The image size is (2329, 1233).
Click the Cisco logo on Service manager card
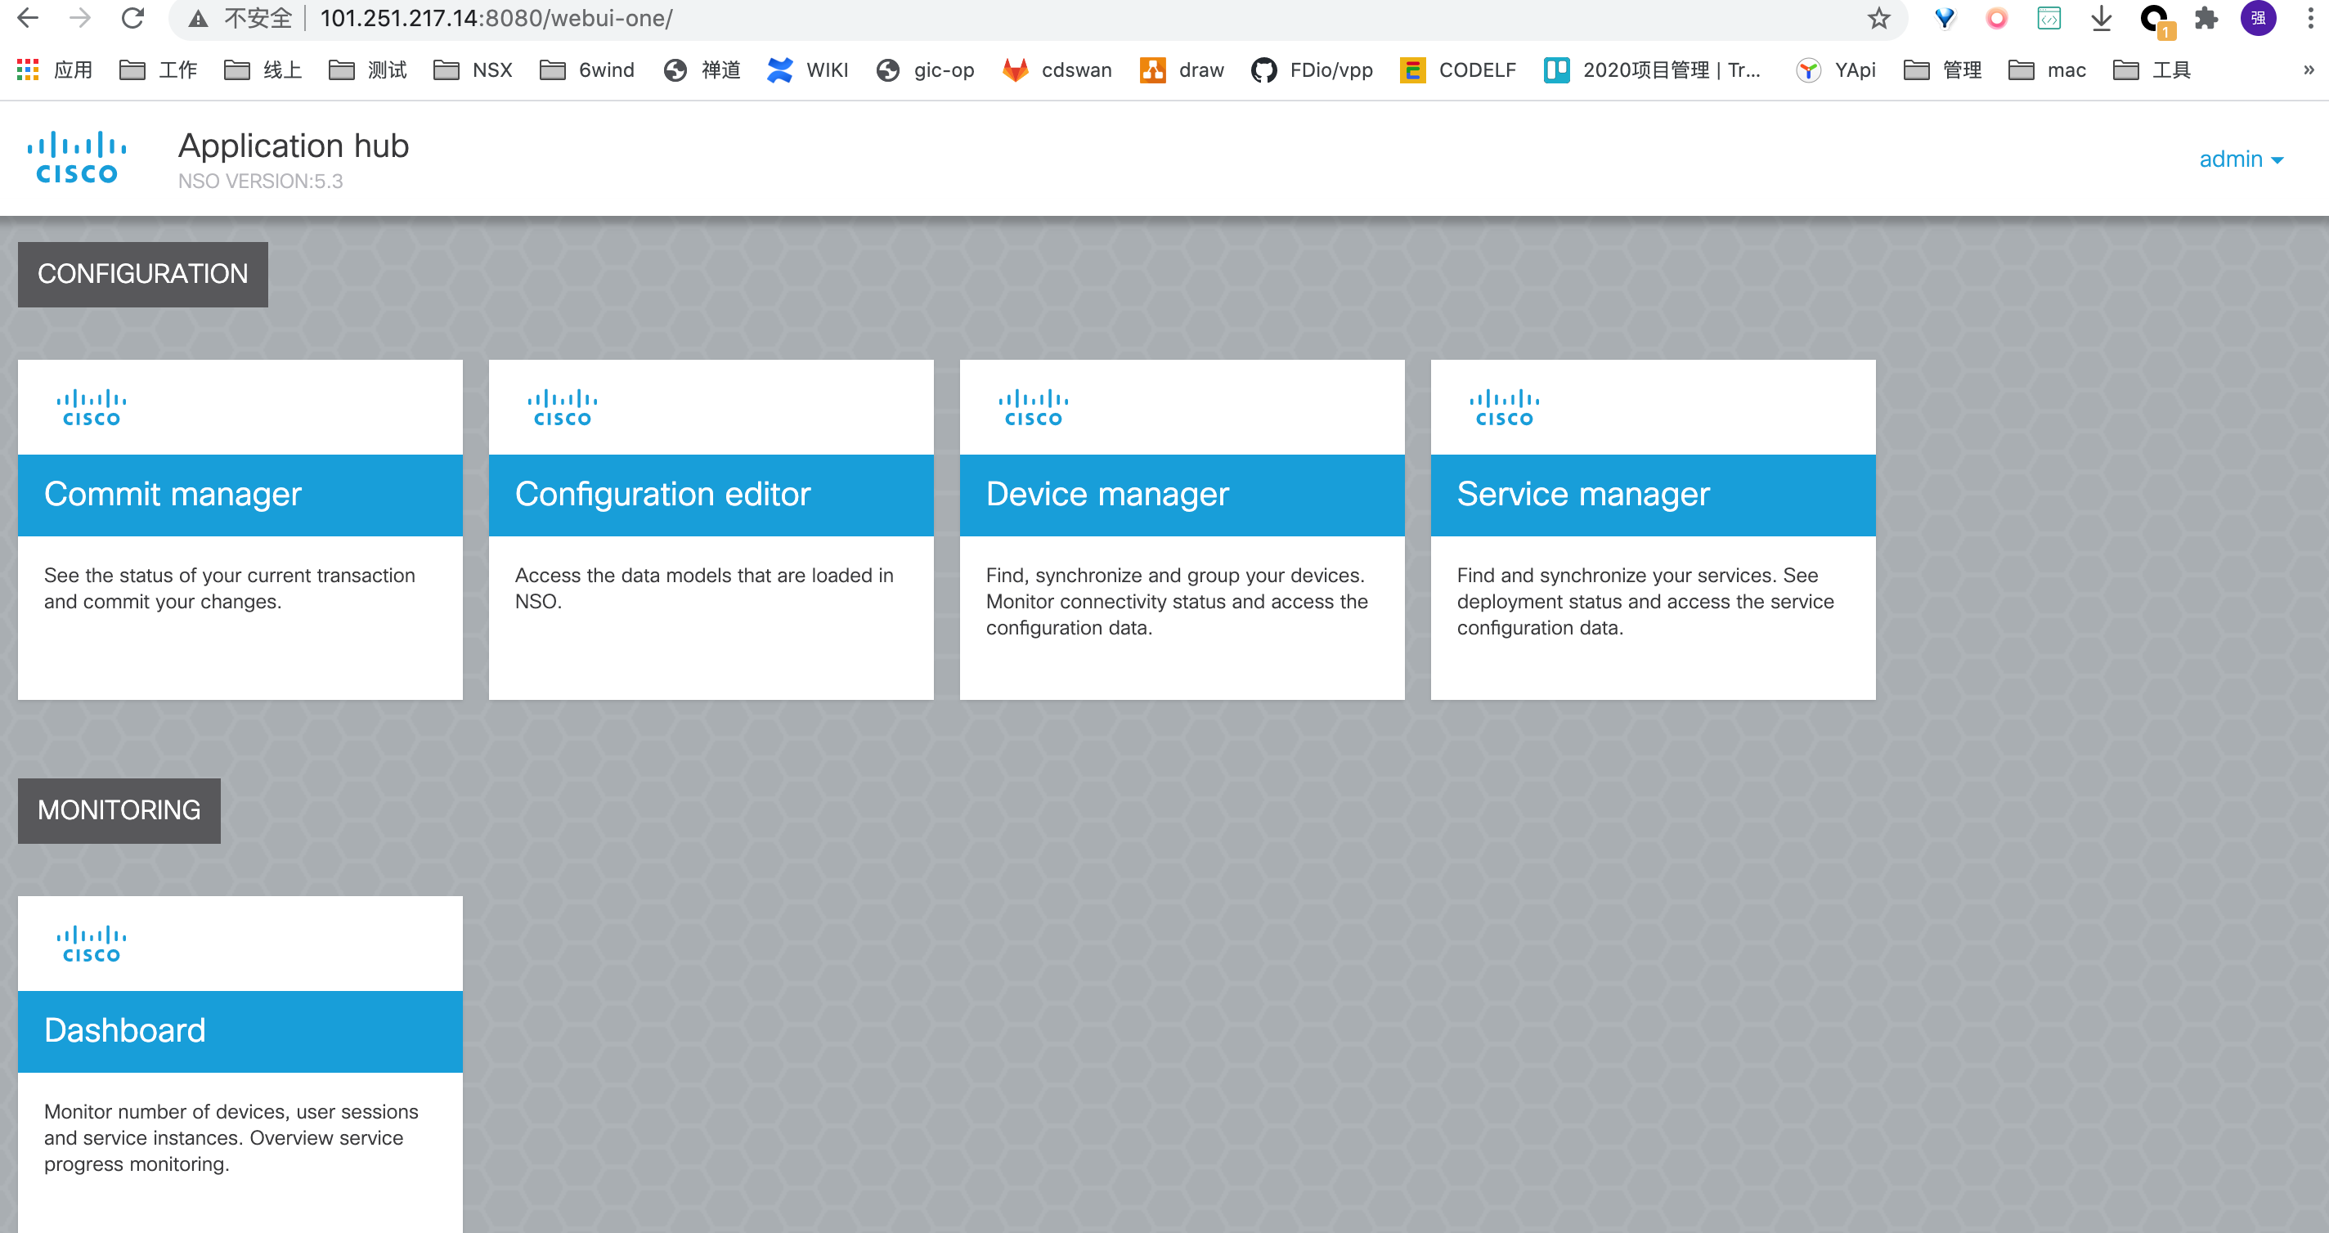coord(1505,408)
